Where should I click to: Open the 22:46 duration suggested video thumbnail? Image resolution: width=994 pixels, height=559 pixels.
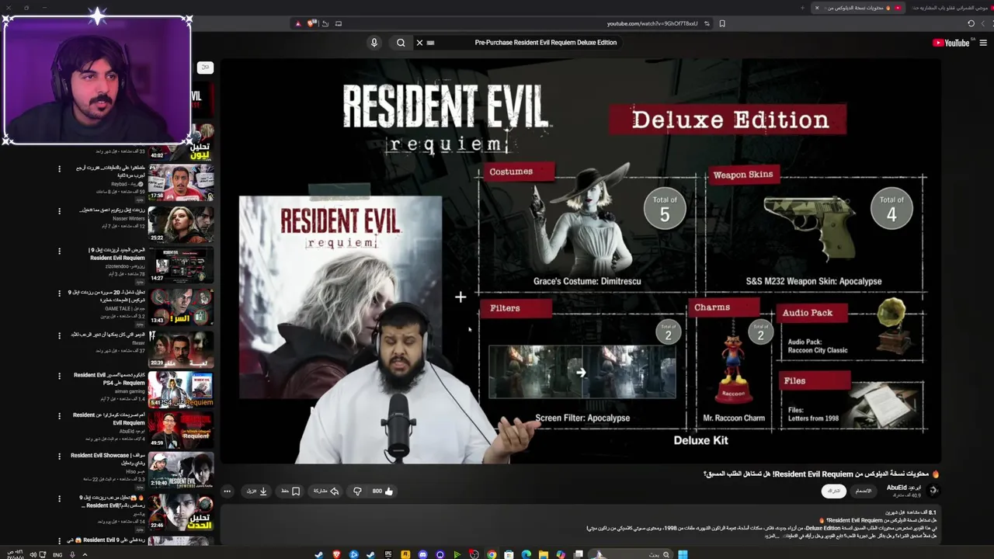point(180,514)
